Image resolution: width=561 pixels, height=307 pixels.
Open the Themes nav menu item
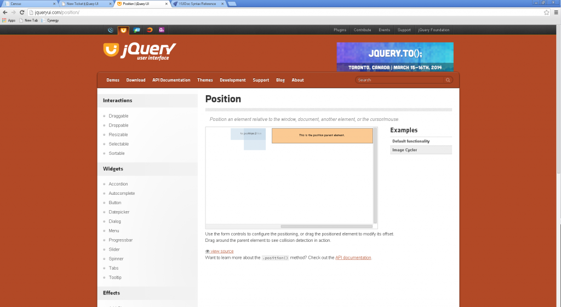(205, 80)
